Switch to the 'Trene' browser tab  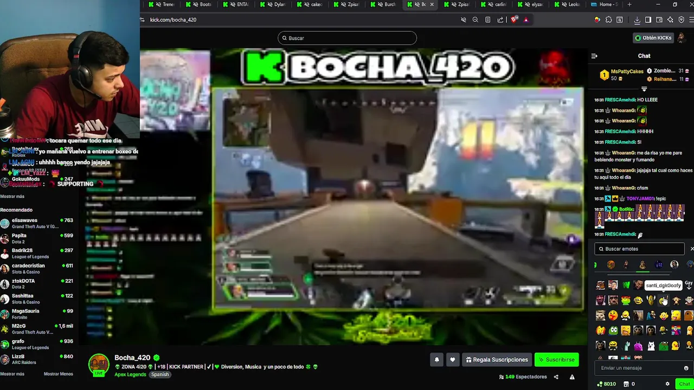tap(162, 4)
